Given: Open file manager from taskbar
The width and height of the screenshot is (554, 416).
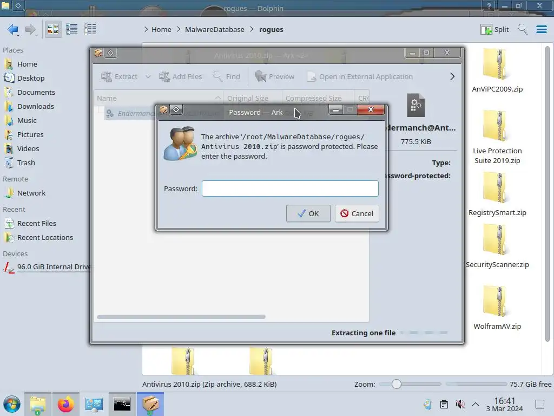Looking at the screenshot, I should (38, 404).
